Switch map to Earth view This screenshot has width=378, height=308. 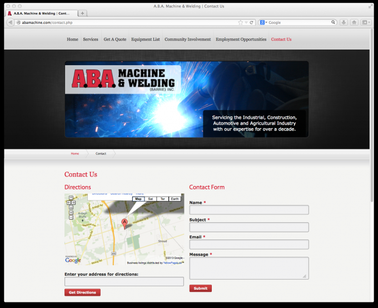(175, 199)
